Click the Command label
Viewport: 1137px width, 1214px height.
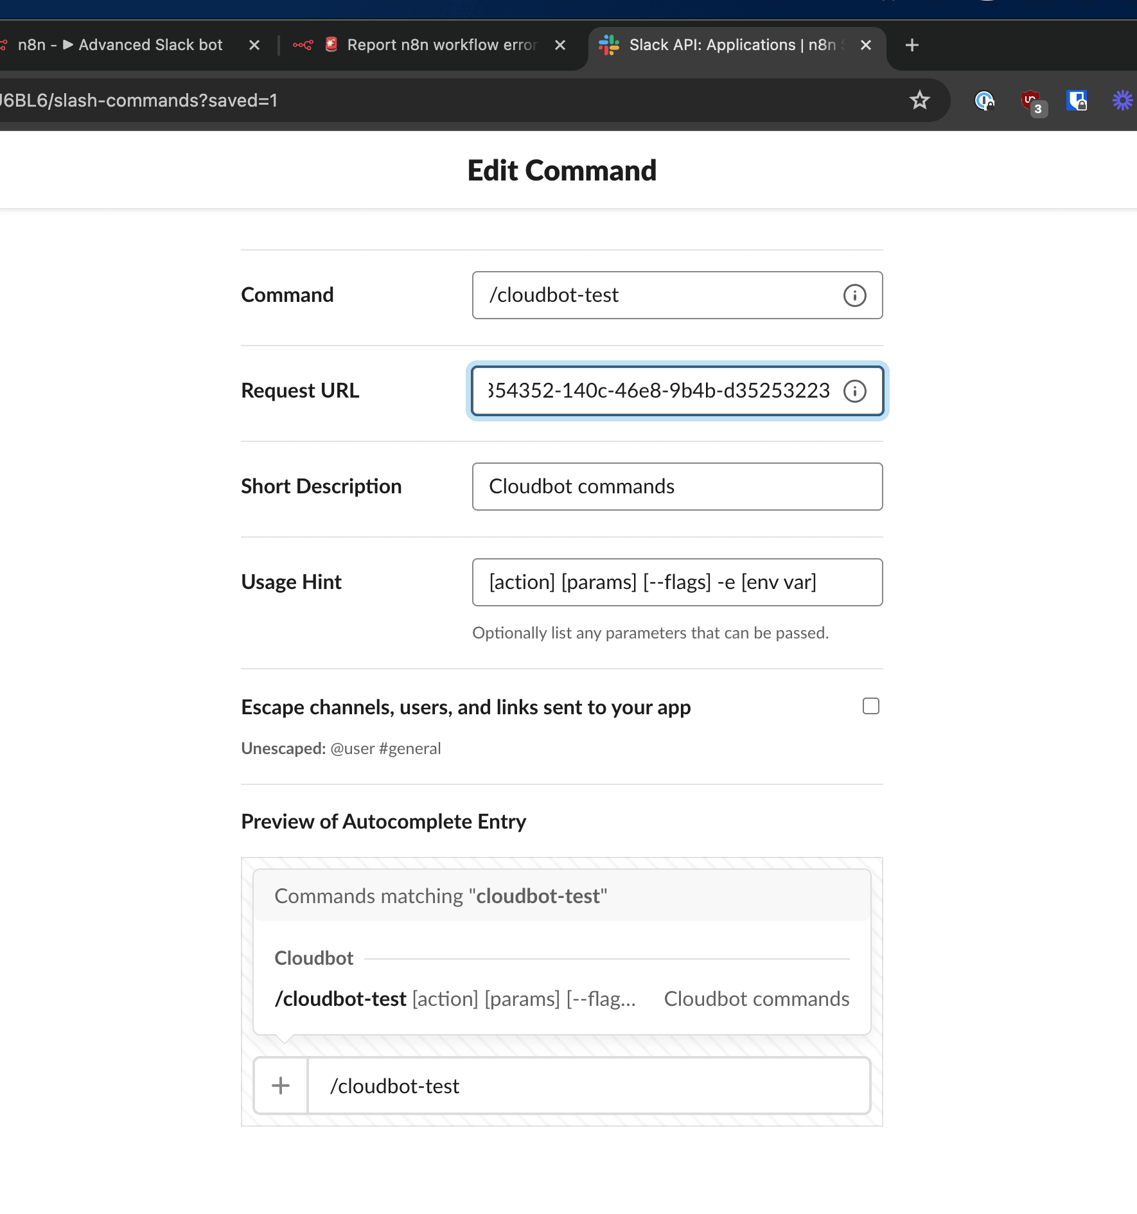[287, 295]
